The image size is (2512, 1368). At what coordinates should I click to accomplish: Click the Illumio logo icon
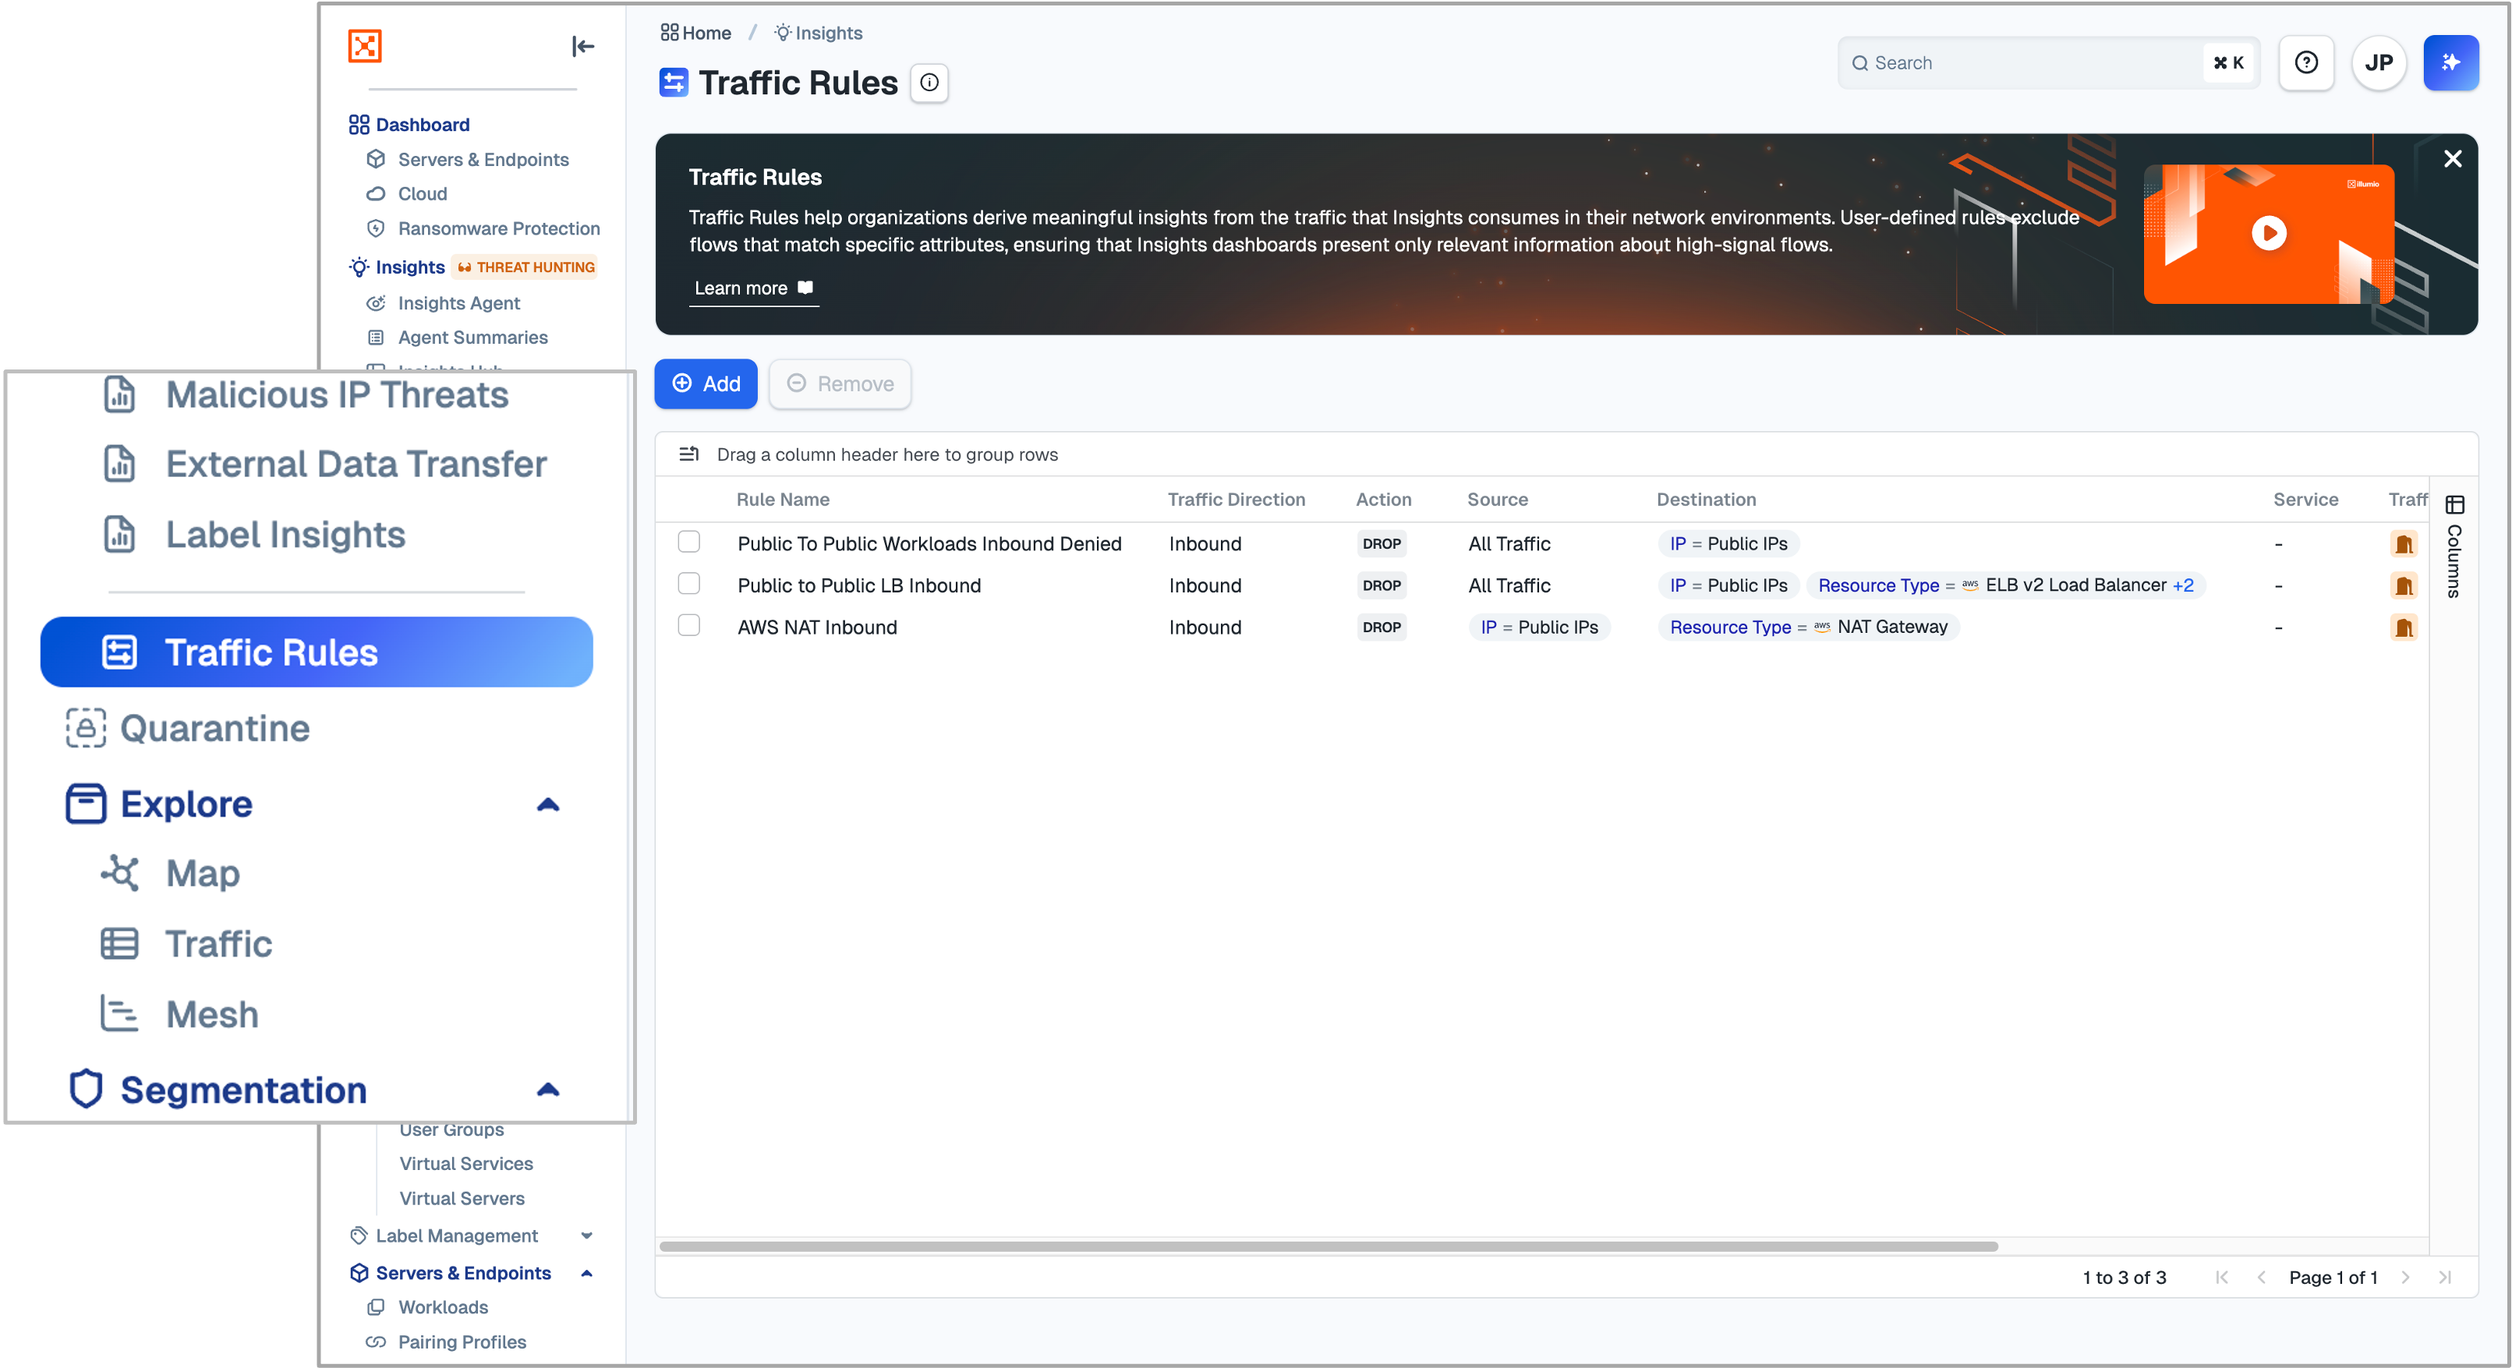pyautogui.click(x=365, y=46)
